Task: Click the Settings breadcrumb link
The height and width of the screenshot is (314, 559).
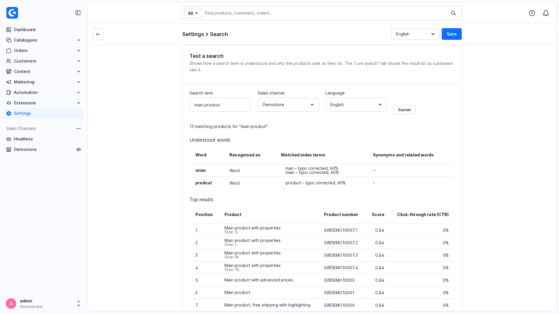Action: pyautogui.click(x=193, y=34)
